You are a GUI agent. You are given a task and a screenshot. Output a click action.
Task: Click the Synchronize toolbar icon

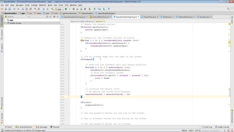[x=10, y=9]
